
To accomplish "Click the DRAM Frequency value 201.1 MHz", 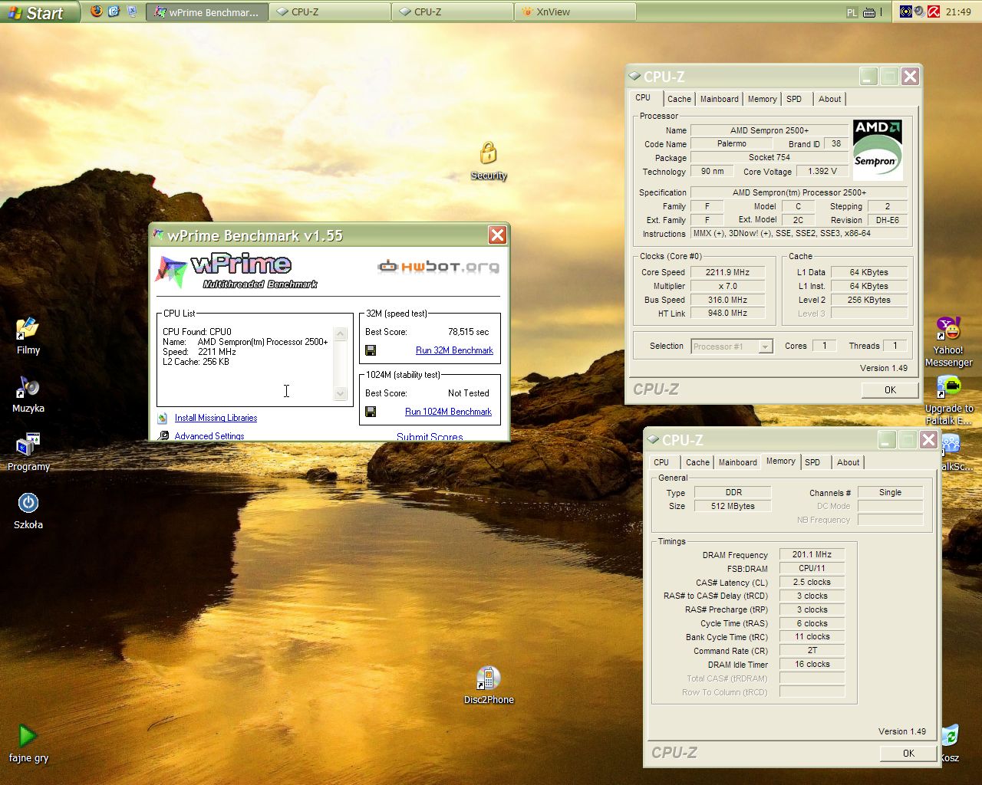I will coord(812,554).
